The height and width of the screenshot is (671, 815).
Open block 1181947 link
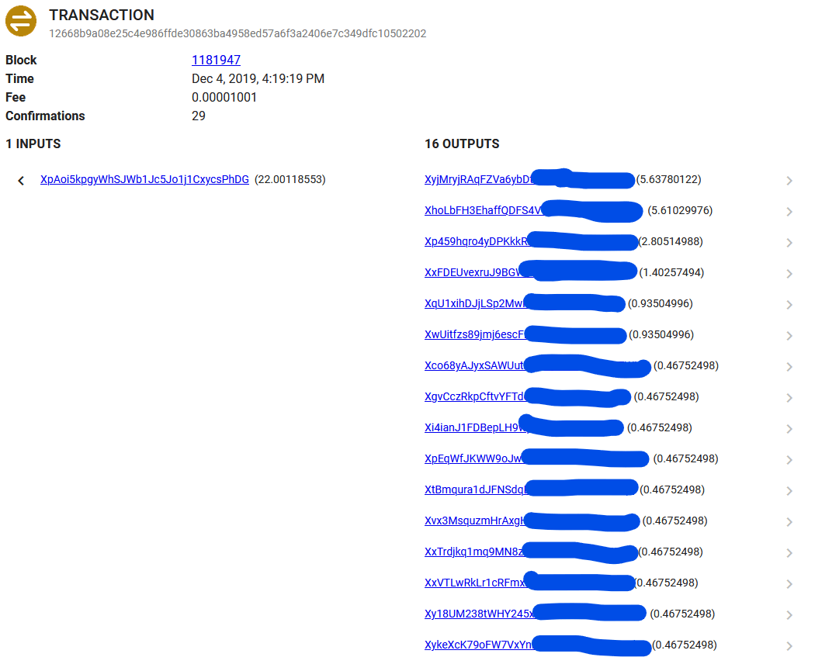coord(216,61)
